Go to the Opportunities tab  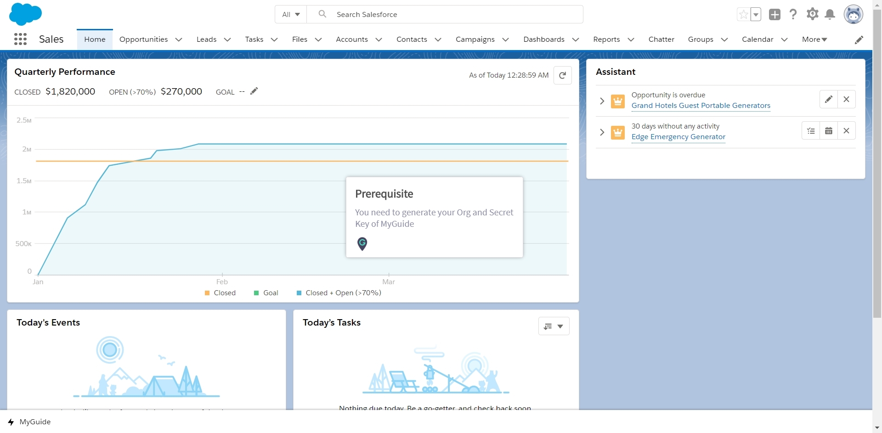(143, 39)
